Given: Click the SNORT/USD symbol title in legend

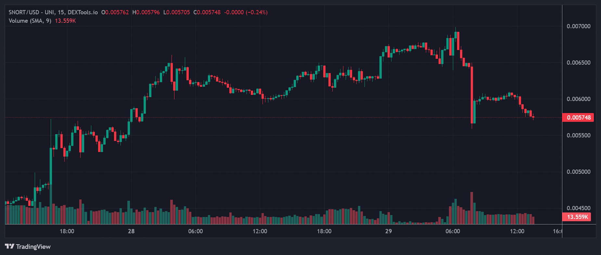Looking at the screenshot, I should pos(53,12).
